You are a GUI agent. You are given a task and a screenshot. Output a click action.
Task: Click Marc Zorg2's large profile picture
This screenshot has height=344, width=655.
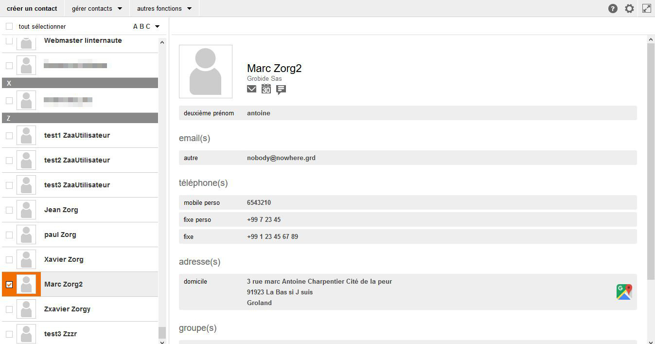206,72
